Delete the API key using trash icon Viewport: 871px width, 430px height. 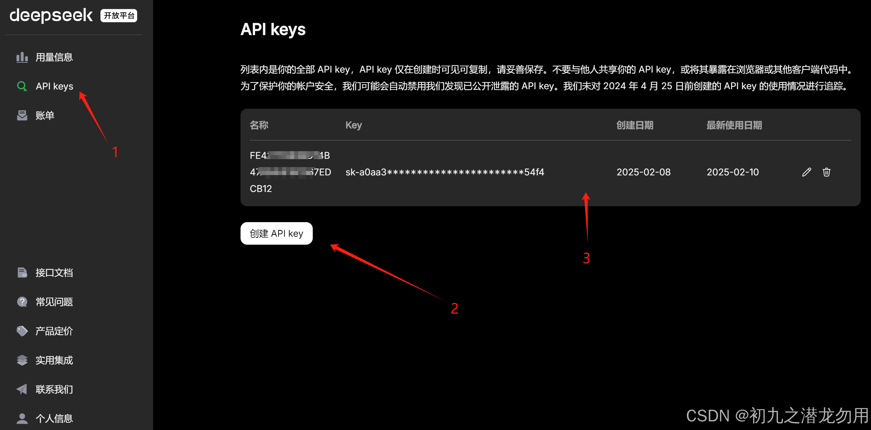[826, 172]
